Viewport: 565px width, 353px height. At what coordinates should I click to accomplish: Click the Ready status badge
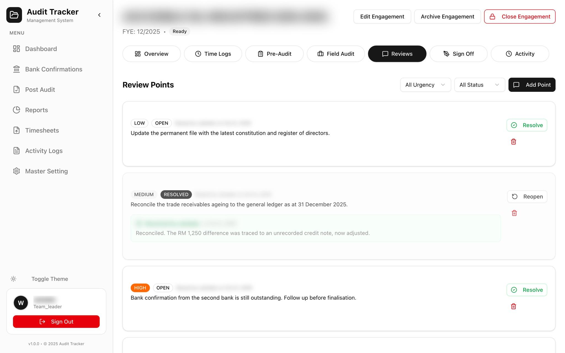pyautogui.click(x=180, y=31)
